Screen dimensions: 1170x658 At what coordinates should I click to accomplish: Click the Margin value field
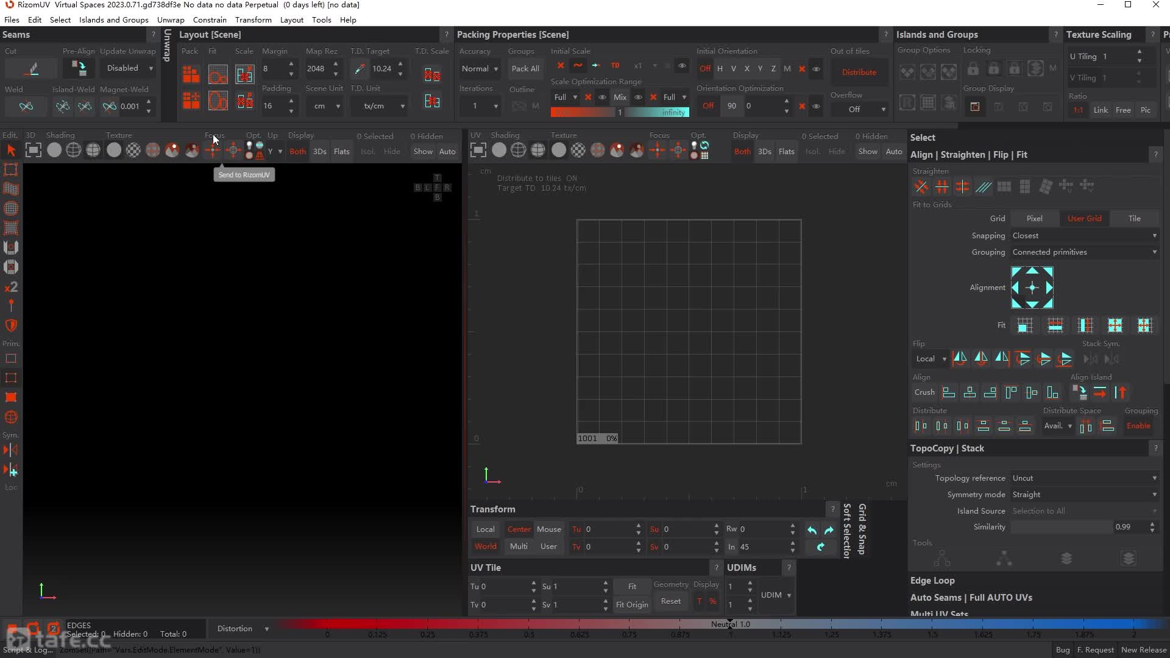pos(274,69)
